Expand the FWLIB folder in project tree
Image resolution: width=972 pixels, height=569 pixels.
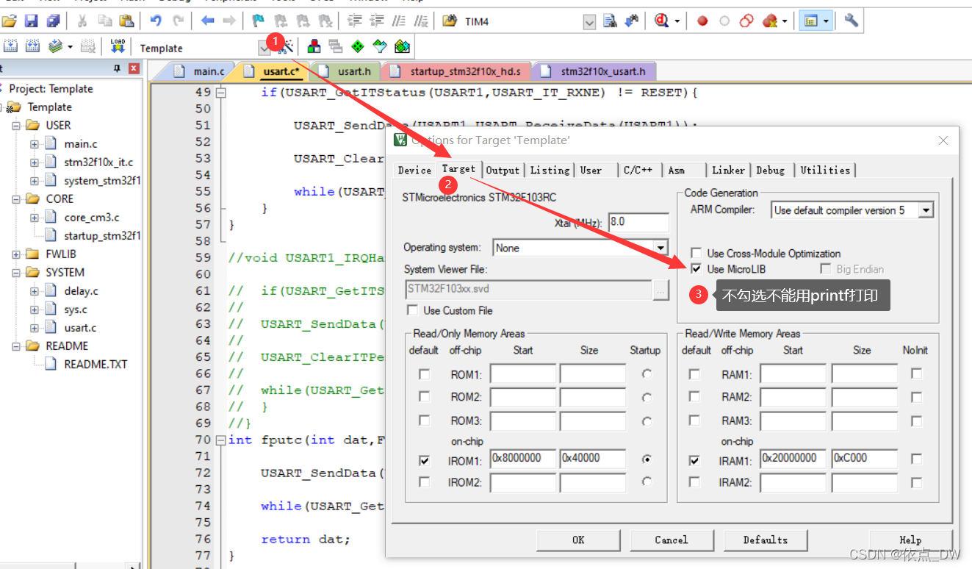click(16, 254)
